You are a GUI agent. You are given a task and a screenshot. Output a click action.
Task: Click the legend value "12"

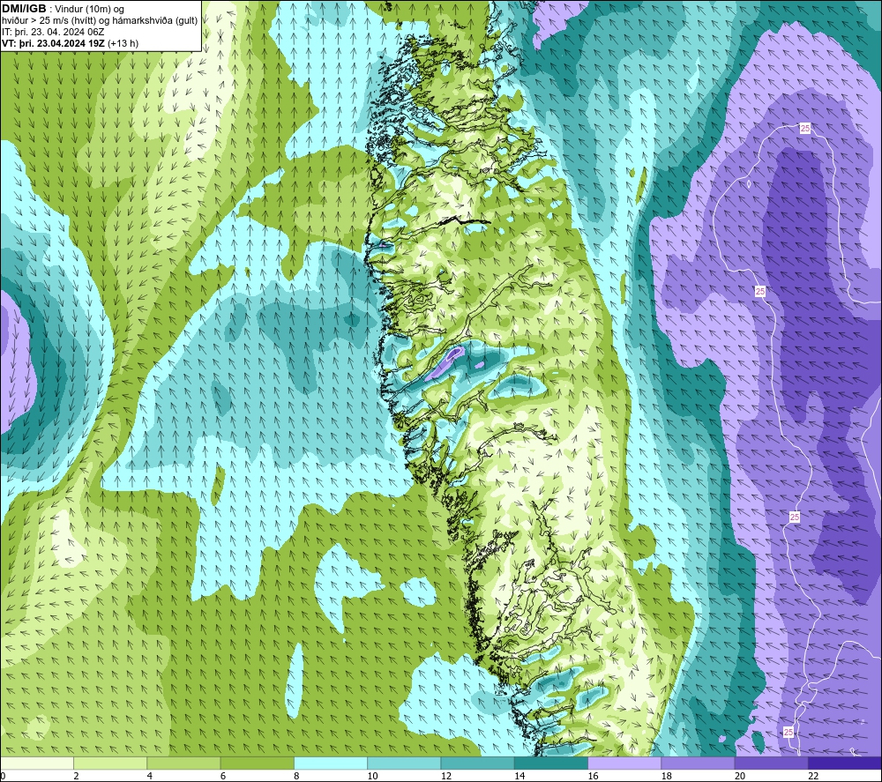[x=446, y=776]
